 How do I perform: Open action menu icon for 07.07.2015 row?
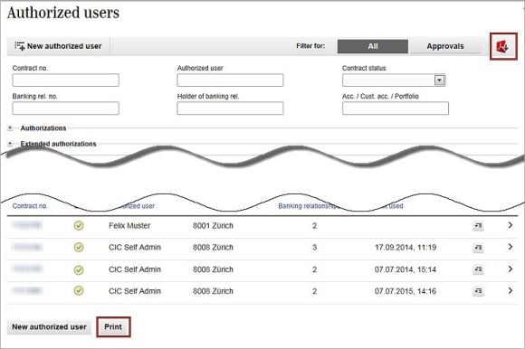click(478, 291)
